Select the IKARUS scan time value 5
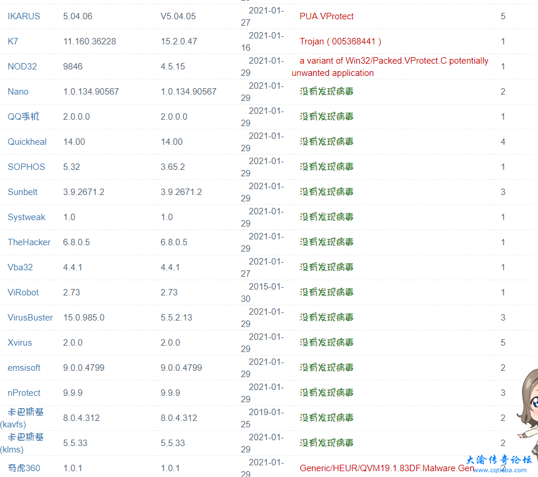Screen dimensions: 538x477 tap(503, 16)
